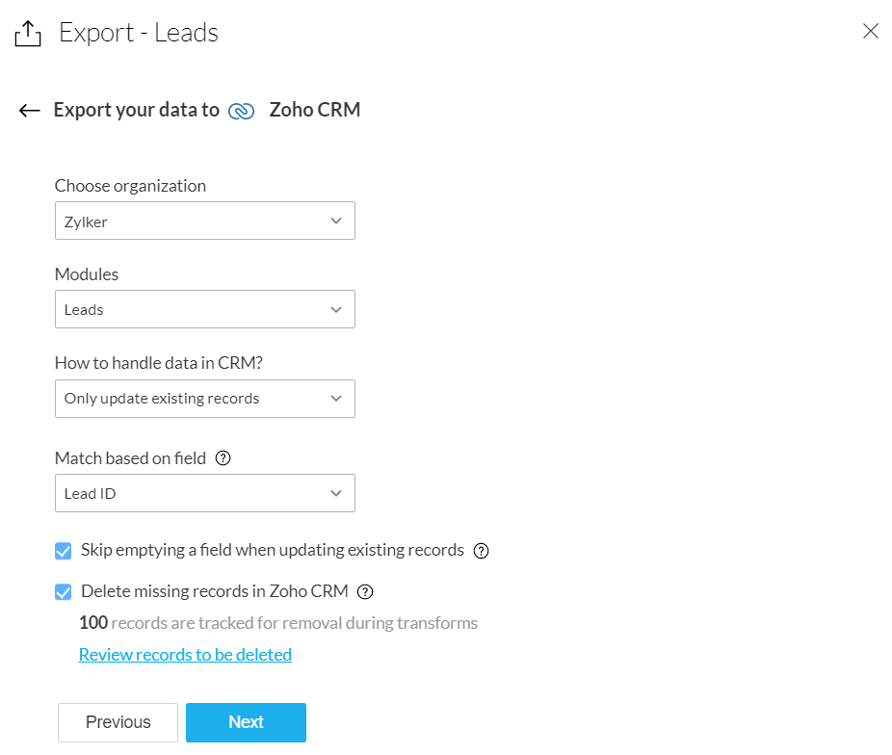Click the Zoho CRM link logo icon
Image resolution: width=892 pixels, height=755 pixels.
pos(241,111)
